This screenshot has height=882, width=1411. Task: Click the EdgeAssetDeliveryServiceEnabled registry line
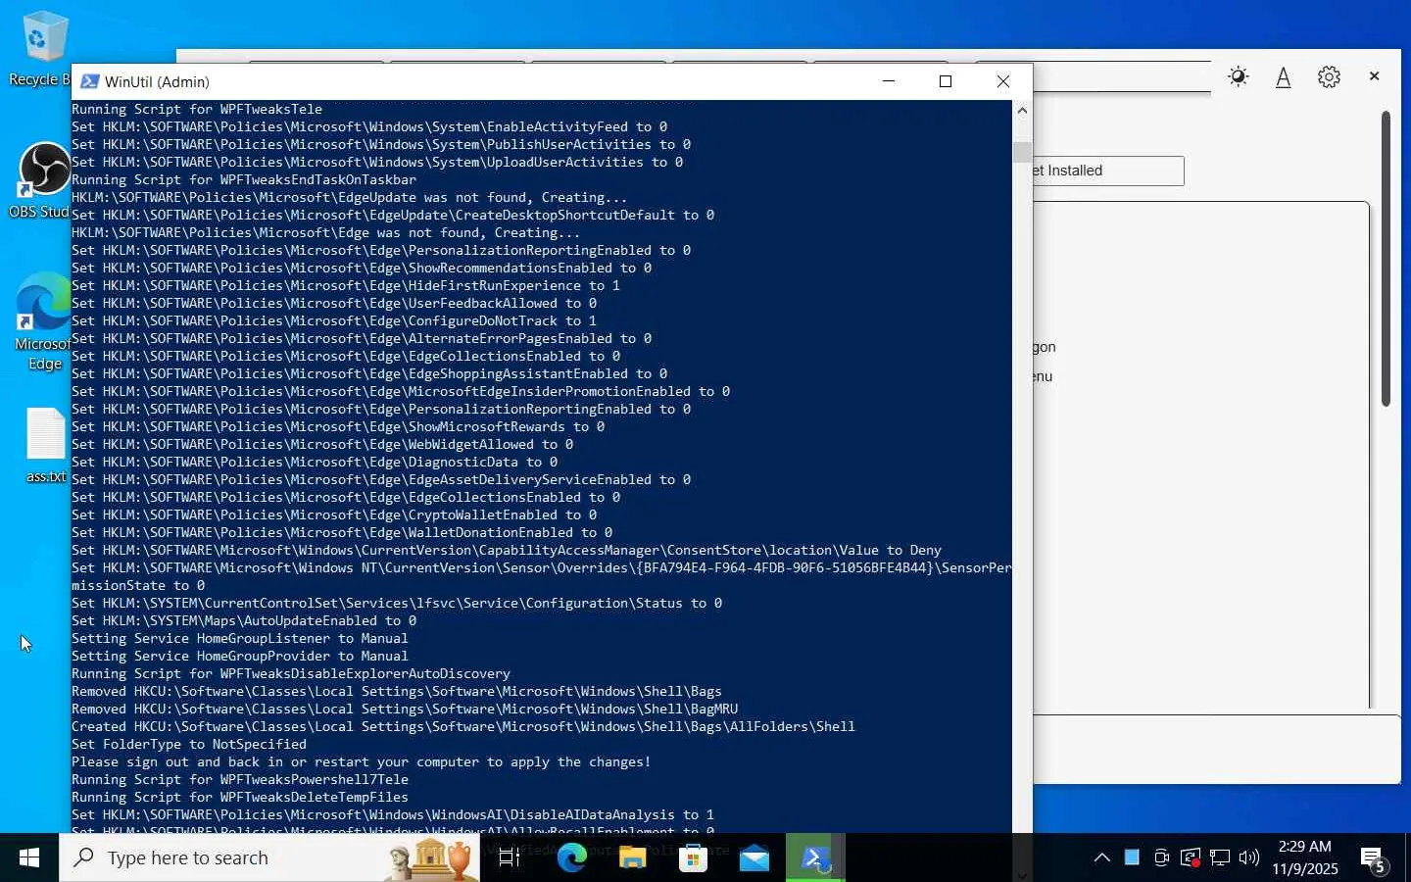click(x=381, y=479)
